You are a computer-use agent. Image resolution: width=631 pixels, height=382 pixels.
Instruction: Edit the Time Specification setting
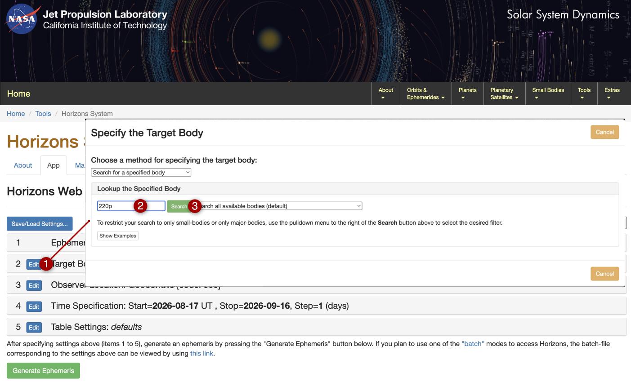[x=34, y=306]
